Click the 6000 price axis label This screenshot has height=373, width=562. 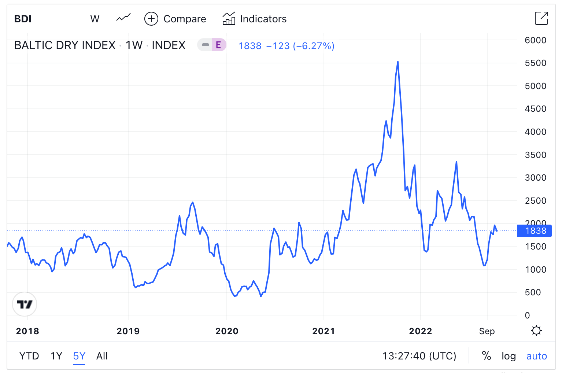click(x=535, y=40)
